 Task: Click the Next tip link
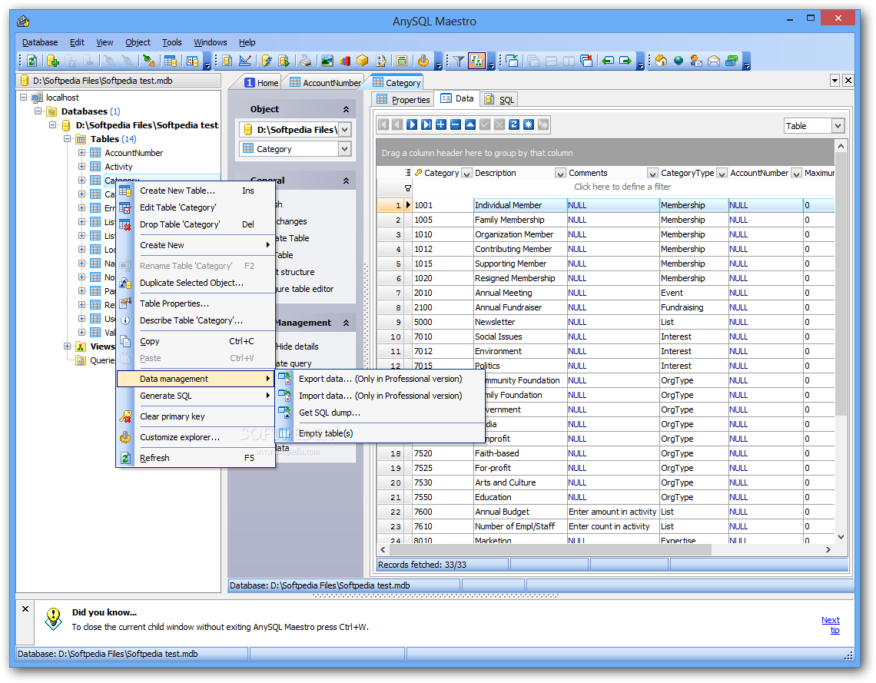point(831,625)
